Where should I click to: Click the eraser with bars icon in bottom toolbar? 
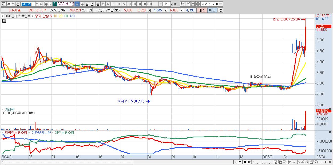click(x=307, y=162)
